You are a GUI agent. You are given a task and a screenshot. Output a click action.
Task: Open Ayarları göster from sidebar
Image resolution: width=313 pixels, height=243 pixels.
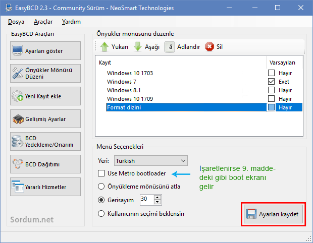coord(45,51)
